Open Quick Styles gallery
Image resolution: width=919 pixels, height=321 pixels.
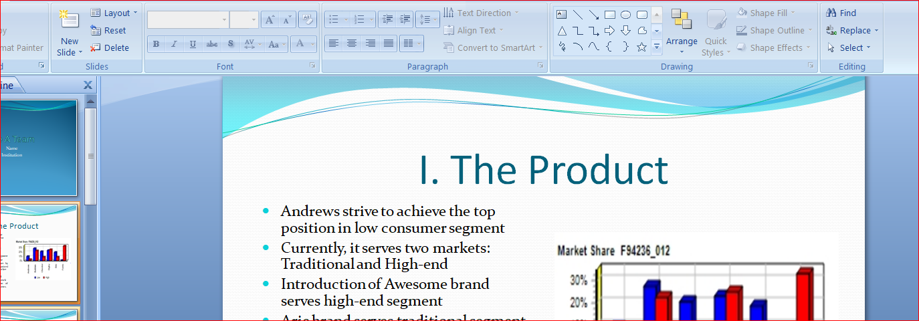[x=716, y=32]
